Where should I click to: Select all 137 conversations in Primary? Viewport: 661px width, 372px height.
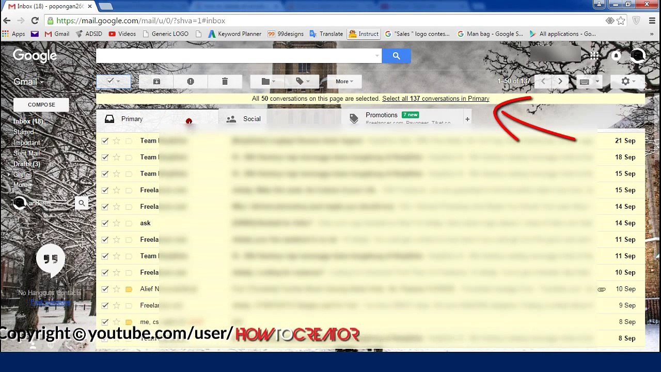[435, 99]
